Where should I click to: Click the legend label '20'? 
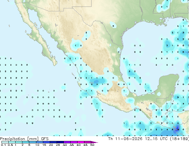pyautogui.click(x=51, y=145)
